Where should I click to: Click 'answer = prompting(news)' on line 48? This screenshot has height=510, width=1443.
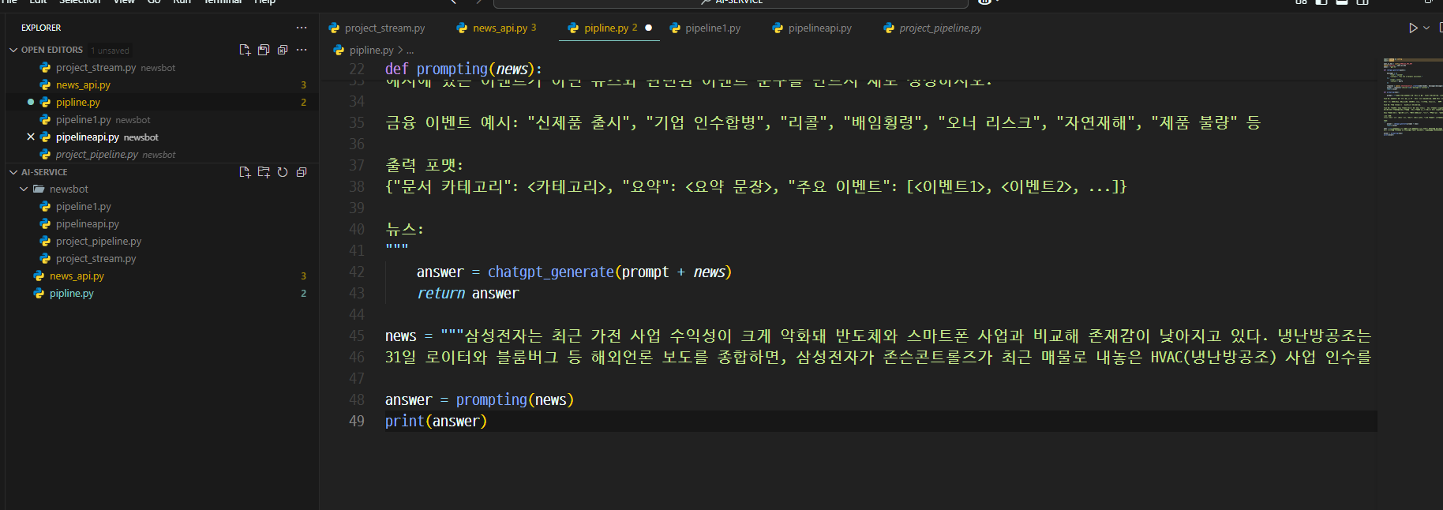click(479, 399)
